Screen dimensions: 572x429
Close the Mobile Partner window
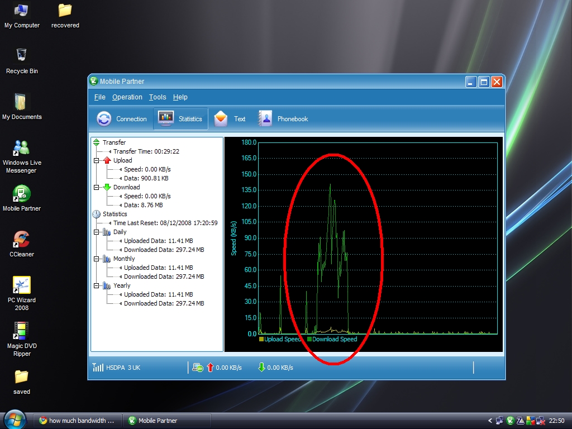pyautogui.click(x=497, y=82)
